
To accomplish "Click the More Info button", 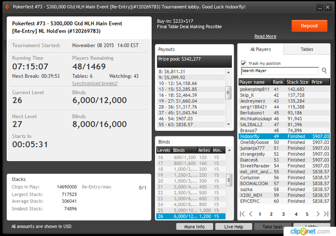I will 194,227.
